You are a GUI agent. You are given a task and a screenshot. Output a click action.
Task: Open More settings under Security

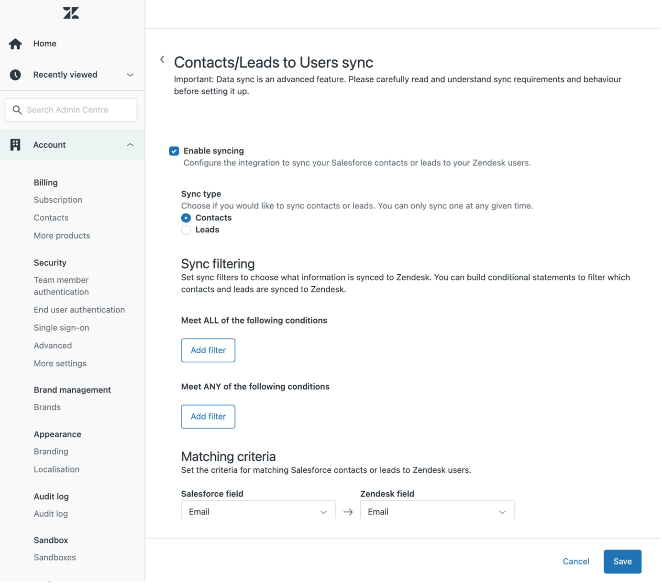coord(60,365)
